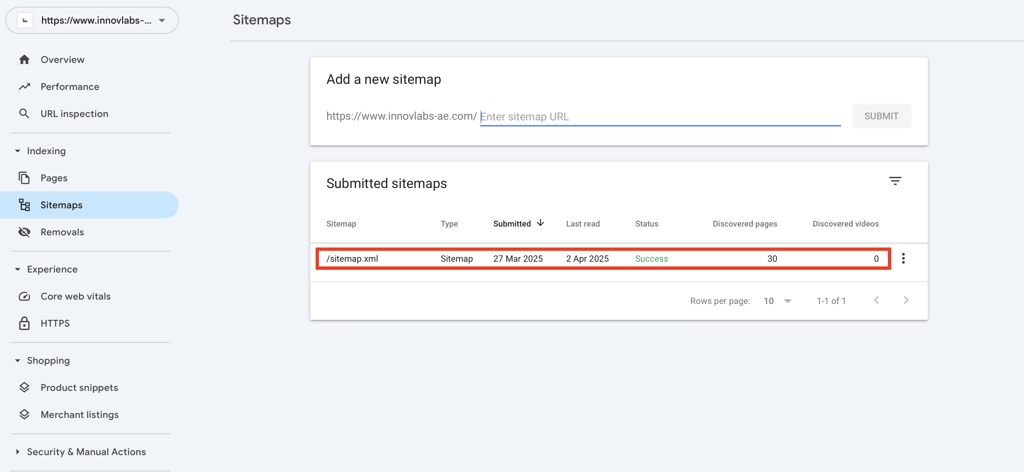Sort by Status column header

click(x=646, y=223)
